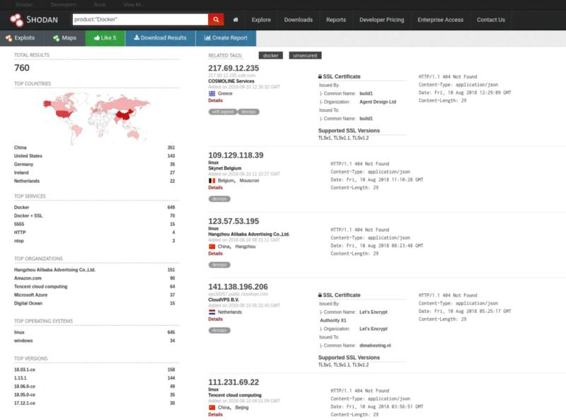Open Details for the Greece result
Screen dimensions: 566x420
[x=216, y=101]
